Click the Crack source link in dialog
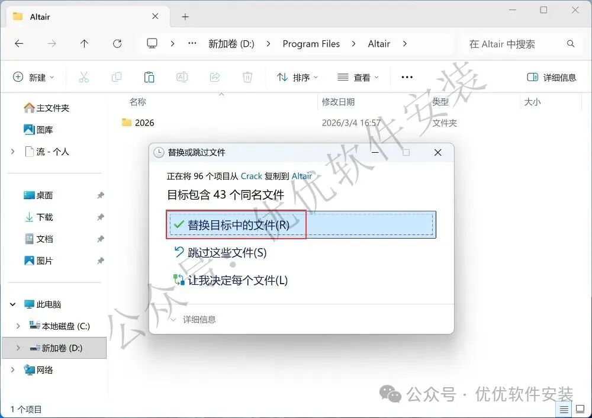 tap(252, 176)
